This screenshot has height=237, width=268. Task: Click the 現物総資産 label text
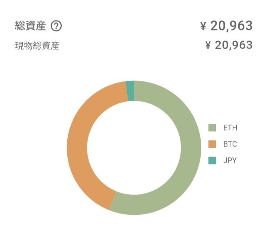tap(37, 46)
